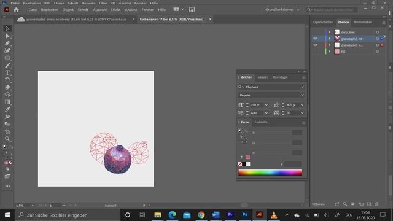Click export assets icon in Ebenen panel footer
Viewport: 393px width, 221px height.
pos(337,204)
